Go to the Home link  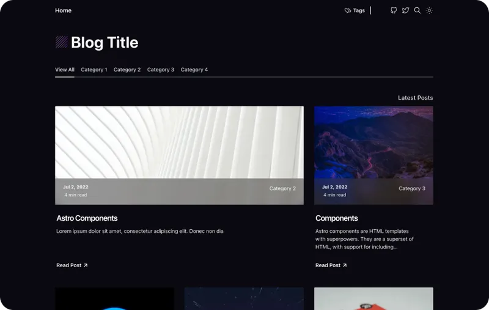point(63,10)
